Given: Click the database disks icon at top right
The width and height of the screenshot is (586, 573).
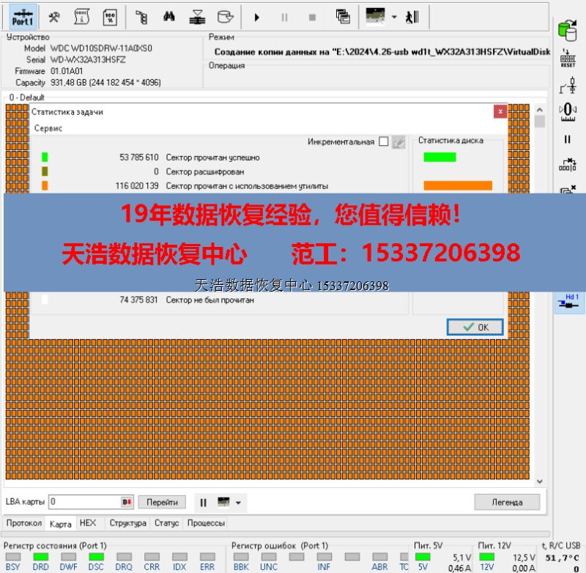Looking at the screenshot, I should click(567, 30).
